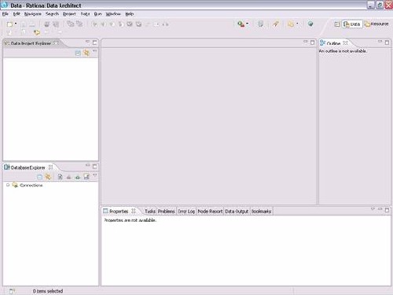Viewport: 393px width, 295px height.
Task: Collapse All in Database Explorer
Action: click(x=39, y=177)
